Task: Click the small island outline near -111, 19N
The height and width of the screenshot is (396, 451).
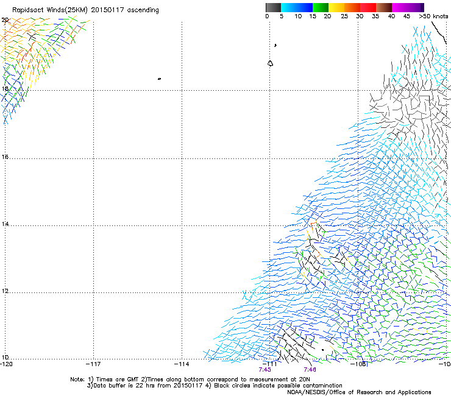Action: (270, 63)
